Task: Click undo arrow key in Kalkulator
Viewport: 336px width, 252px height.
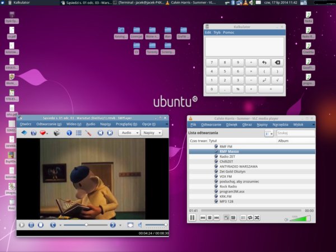Action: (264, 63)
